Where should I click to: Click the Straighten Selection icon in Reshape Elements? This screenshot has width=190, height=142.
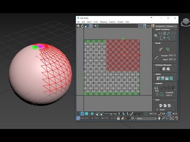pos(160,69)
